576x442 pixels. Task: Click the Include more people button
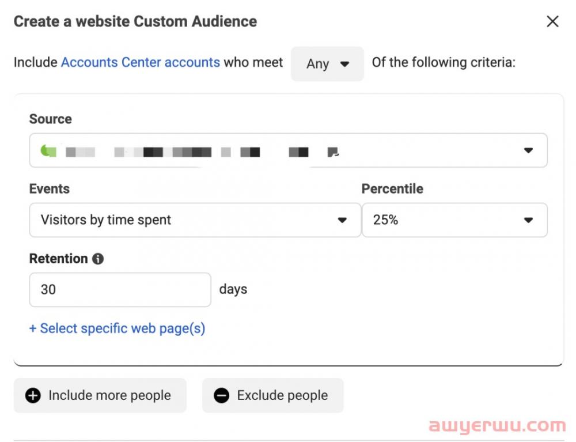pos(100,395)
